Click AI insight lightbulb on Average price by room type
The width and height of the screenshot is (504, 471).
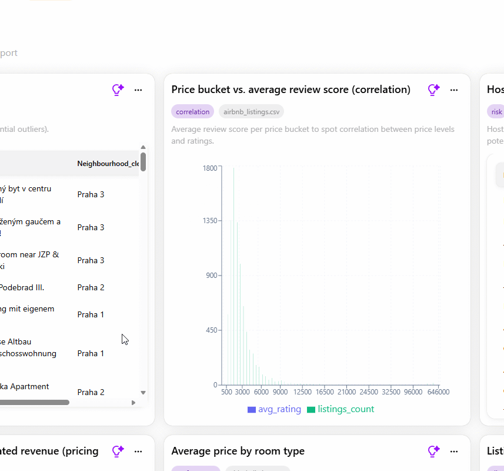pos(433,452)
